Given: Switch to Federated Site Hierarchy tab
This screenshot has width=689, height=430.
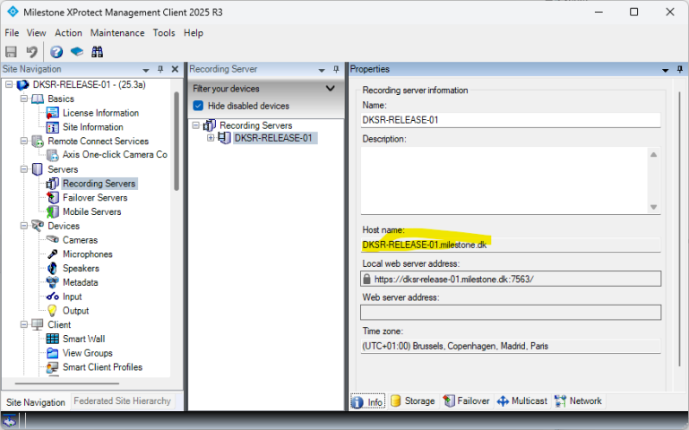Looking at the screenshot, I should click(122, 401).
